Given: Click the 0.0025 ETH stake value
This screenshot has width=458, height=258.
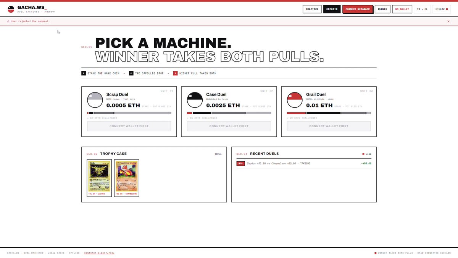Looking at the screenshot, I should point(223,105).
